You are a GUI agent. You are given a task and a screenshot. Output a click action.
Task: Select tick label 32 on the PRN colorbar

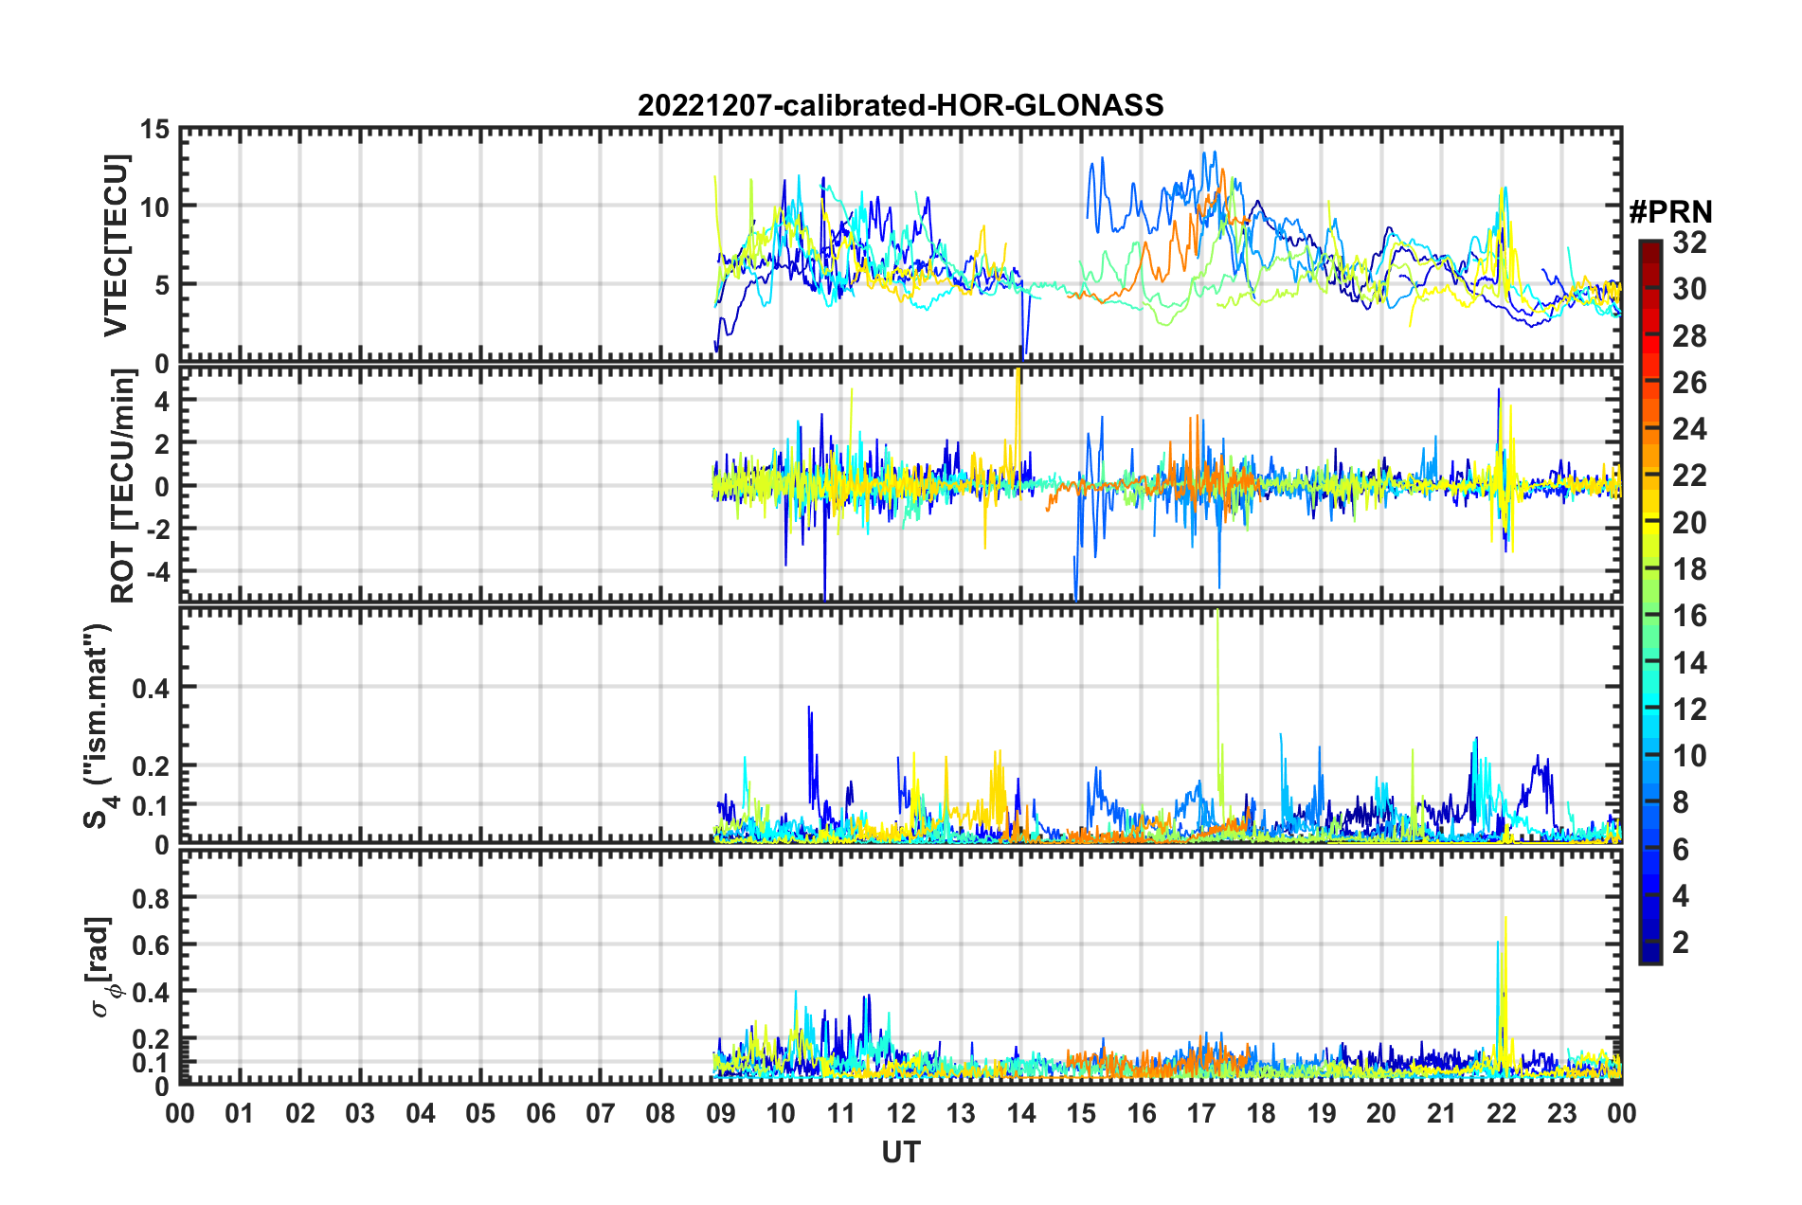(x=1689, y=243)
